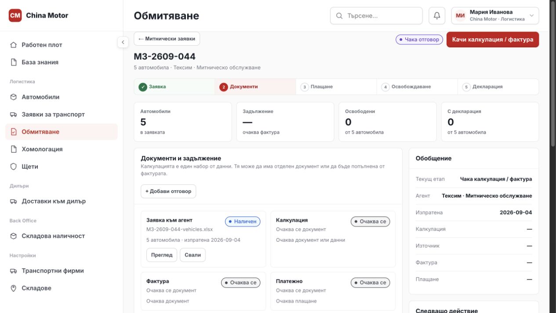Screen dimensions: 556x313
Task: Go to Доставки към дилър
Action: [x=62, y=201]
